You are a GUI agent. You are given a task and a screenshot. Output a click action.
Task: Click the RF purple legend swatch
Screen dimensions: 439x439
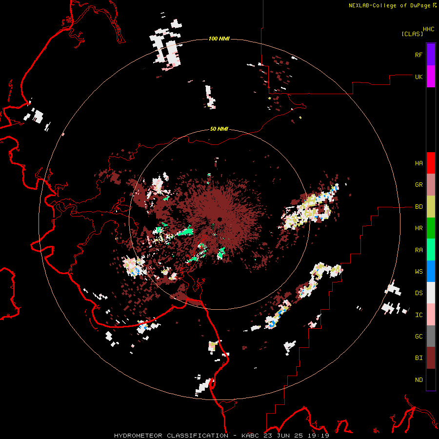tap(431, 54)
